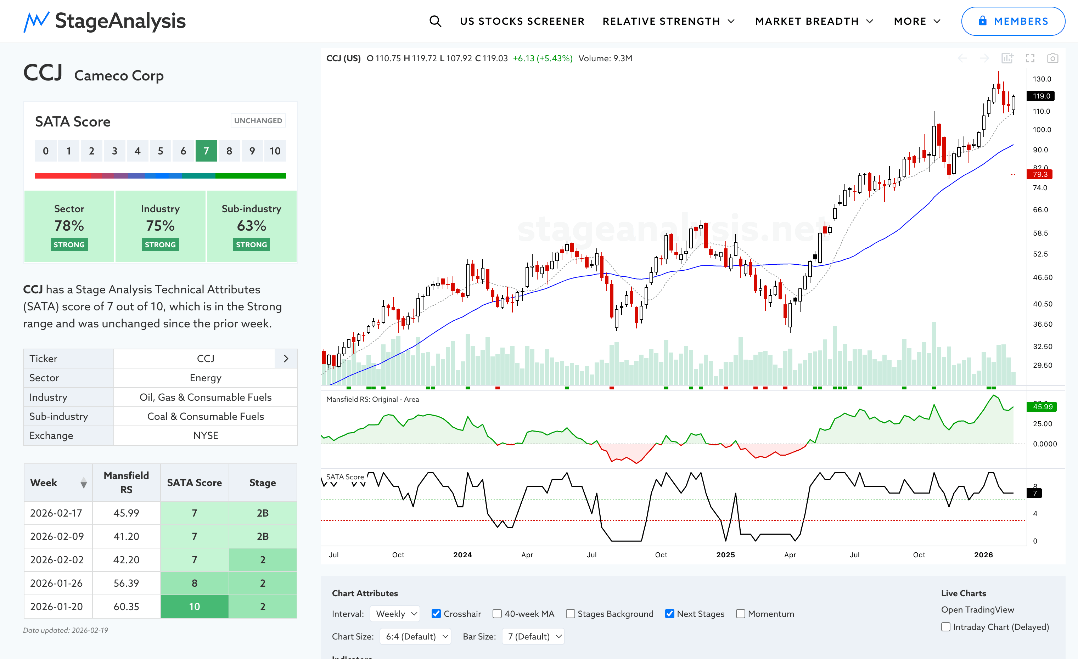
Task: Click the StageAnalysis logo
Action: click(x=105, y=21)
